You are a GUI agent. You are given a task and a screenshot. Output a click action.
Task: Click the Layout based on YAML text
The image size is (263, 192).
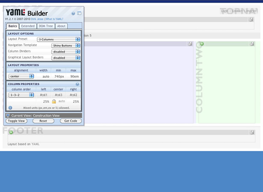pyautogui.click(x=24, y=144)
